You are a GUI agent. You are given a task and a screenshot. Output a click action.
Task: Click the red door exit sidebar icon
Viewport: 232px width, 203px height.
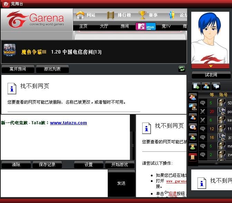click(x=193, y=157)
